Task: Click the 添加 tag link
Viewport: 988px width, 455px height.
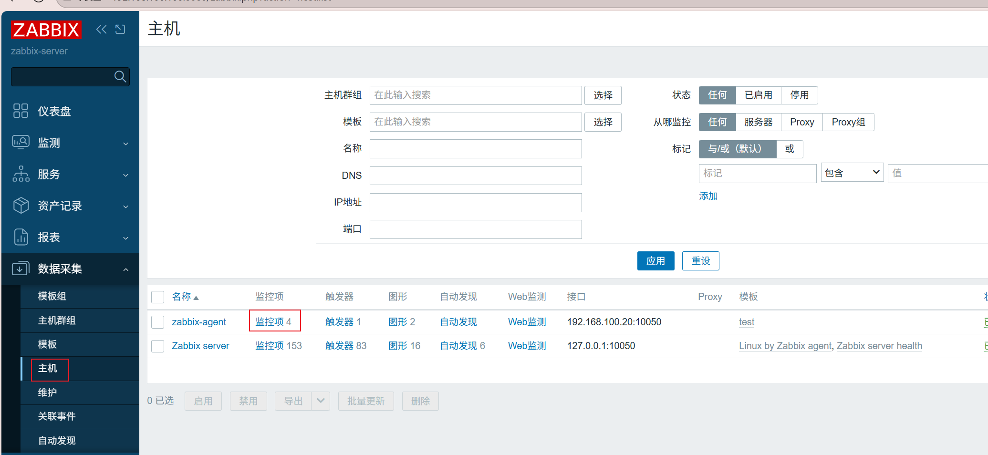Action: [x=708, y=196]
